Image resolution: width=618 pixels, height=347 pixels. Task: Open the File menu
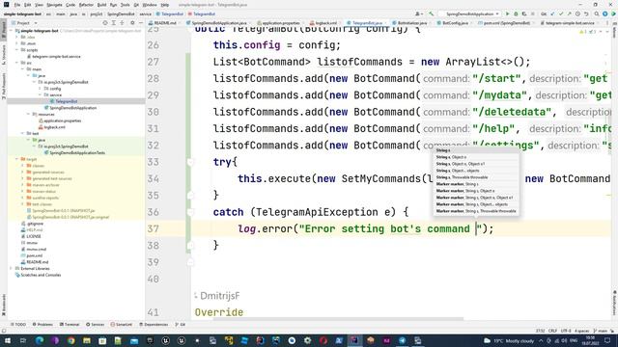pyautogui.click(x=17, y=5)
